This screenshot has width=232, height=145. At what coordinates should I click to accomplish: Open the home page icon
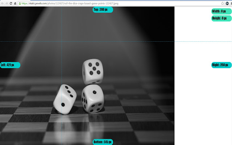tap(15, 3)
